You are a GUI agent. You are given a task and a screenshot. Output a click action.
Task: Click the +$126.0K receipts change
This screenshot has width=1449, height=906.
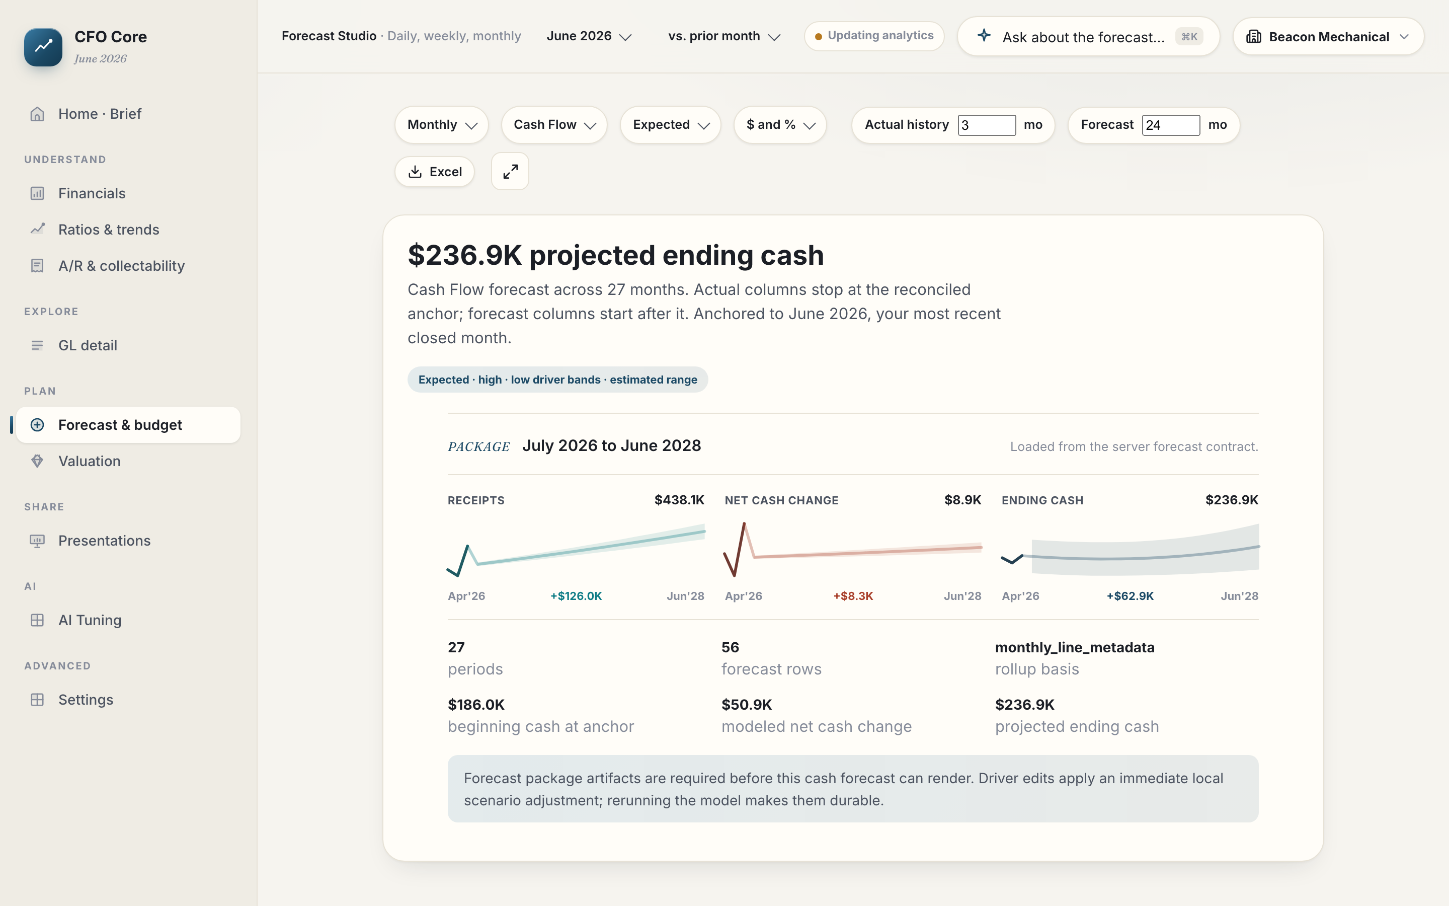click(576, 595)
